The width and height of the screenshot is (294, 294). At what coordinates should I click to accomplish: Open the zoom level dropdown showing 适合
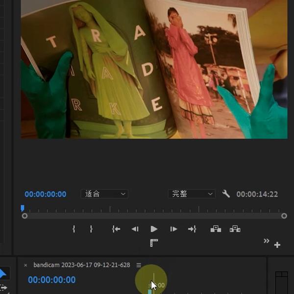104,194
